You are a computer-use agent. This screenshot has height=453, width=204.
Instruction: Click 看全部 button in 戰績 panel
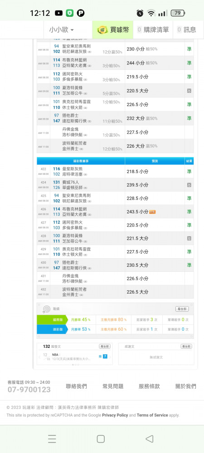(x=182, y=309)
